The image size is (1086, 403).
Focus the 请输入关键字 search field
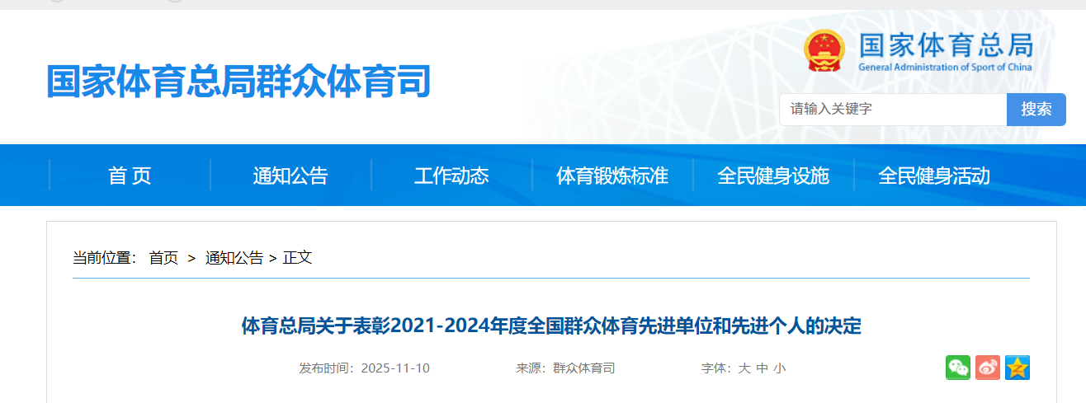pos(893,110)
